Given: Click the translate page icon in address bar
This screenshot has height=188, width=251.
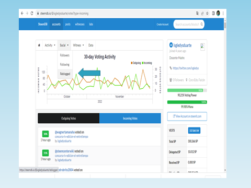Looking at the screenshot, I should pyautogui.click(x=197, y=14).
